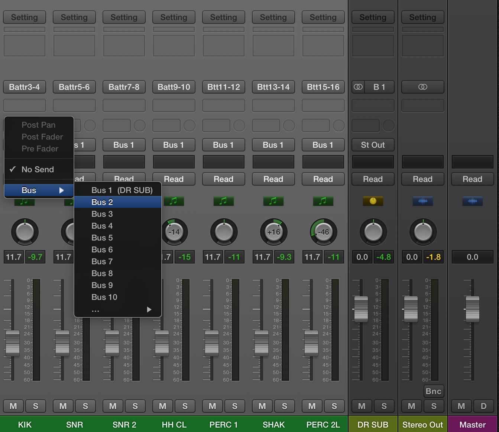Screen dimensions: 499x432
Task: Open the Battr5-6 input slot menu
Action: tap(74, 87)
